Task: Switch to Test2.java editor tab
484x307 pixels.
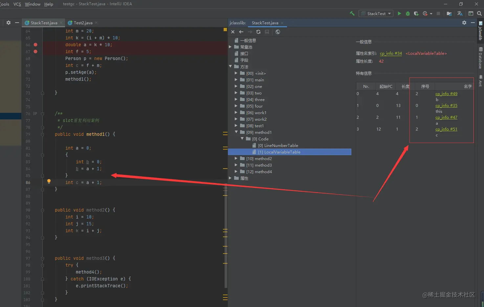Action: coord(83,23)
